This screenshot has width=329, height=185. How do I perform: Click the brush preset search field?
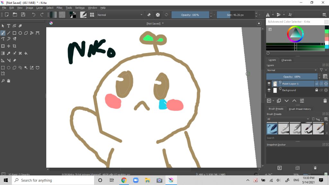click(x=295, y=138)
